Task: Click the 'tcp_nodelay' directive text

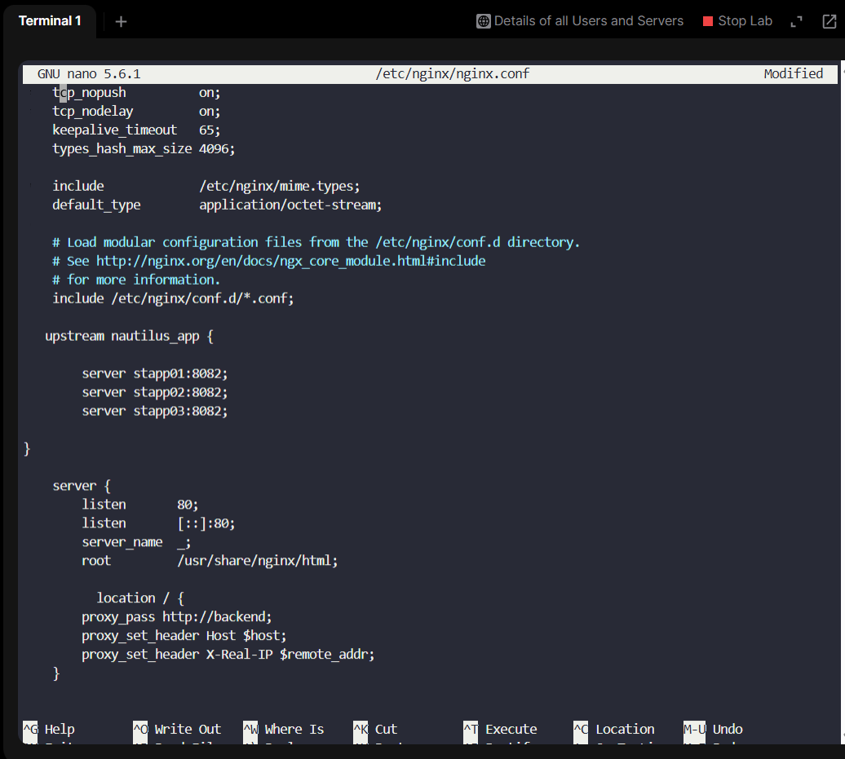Action: (x=93, y=112)
